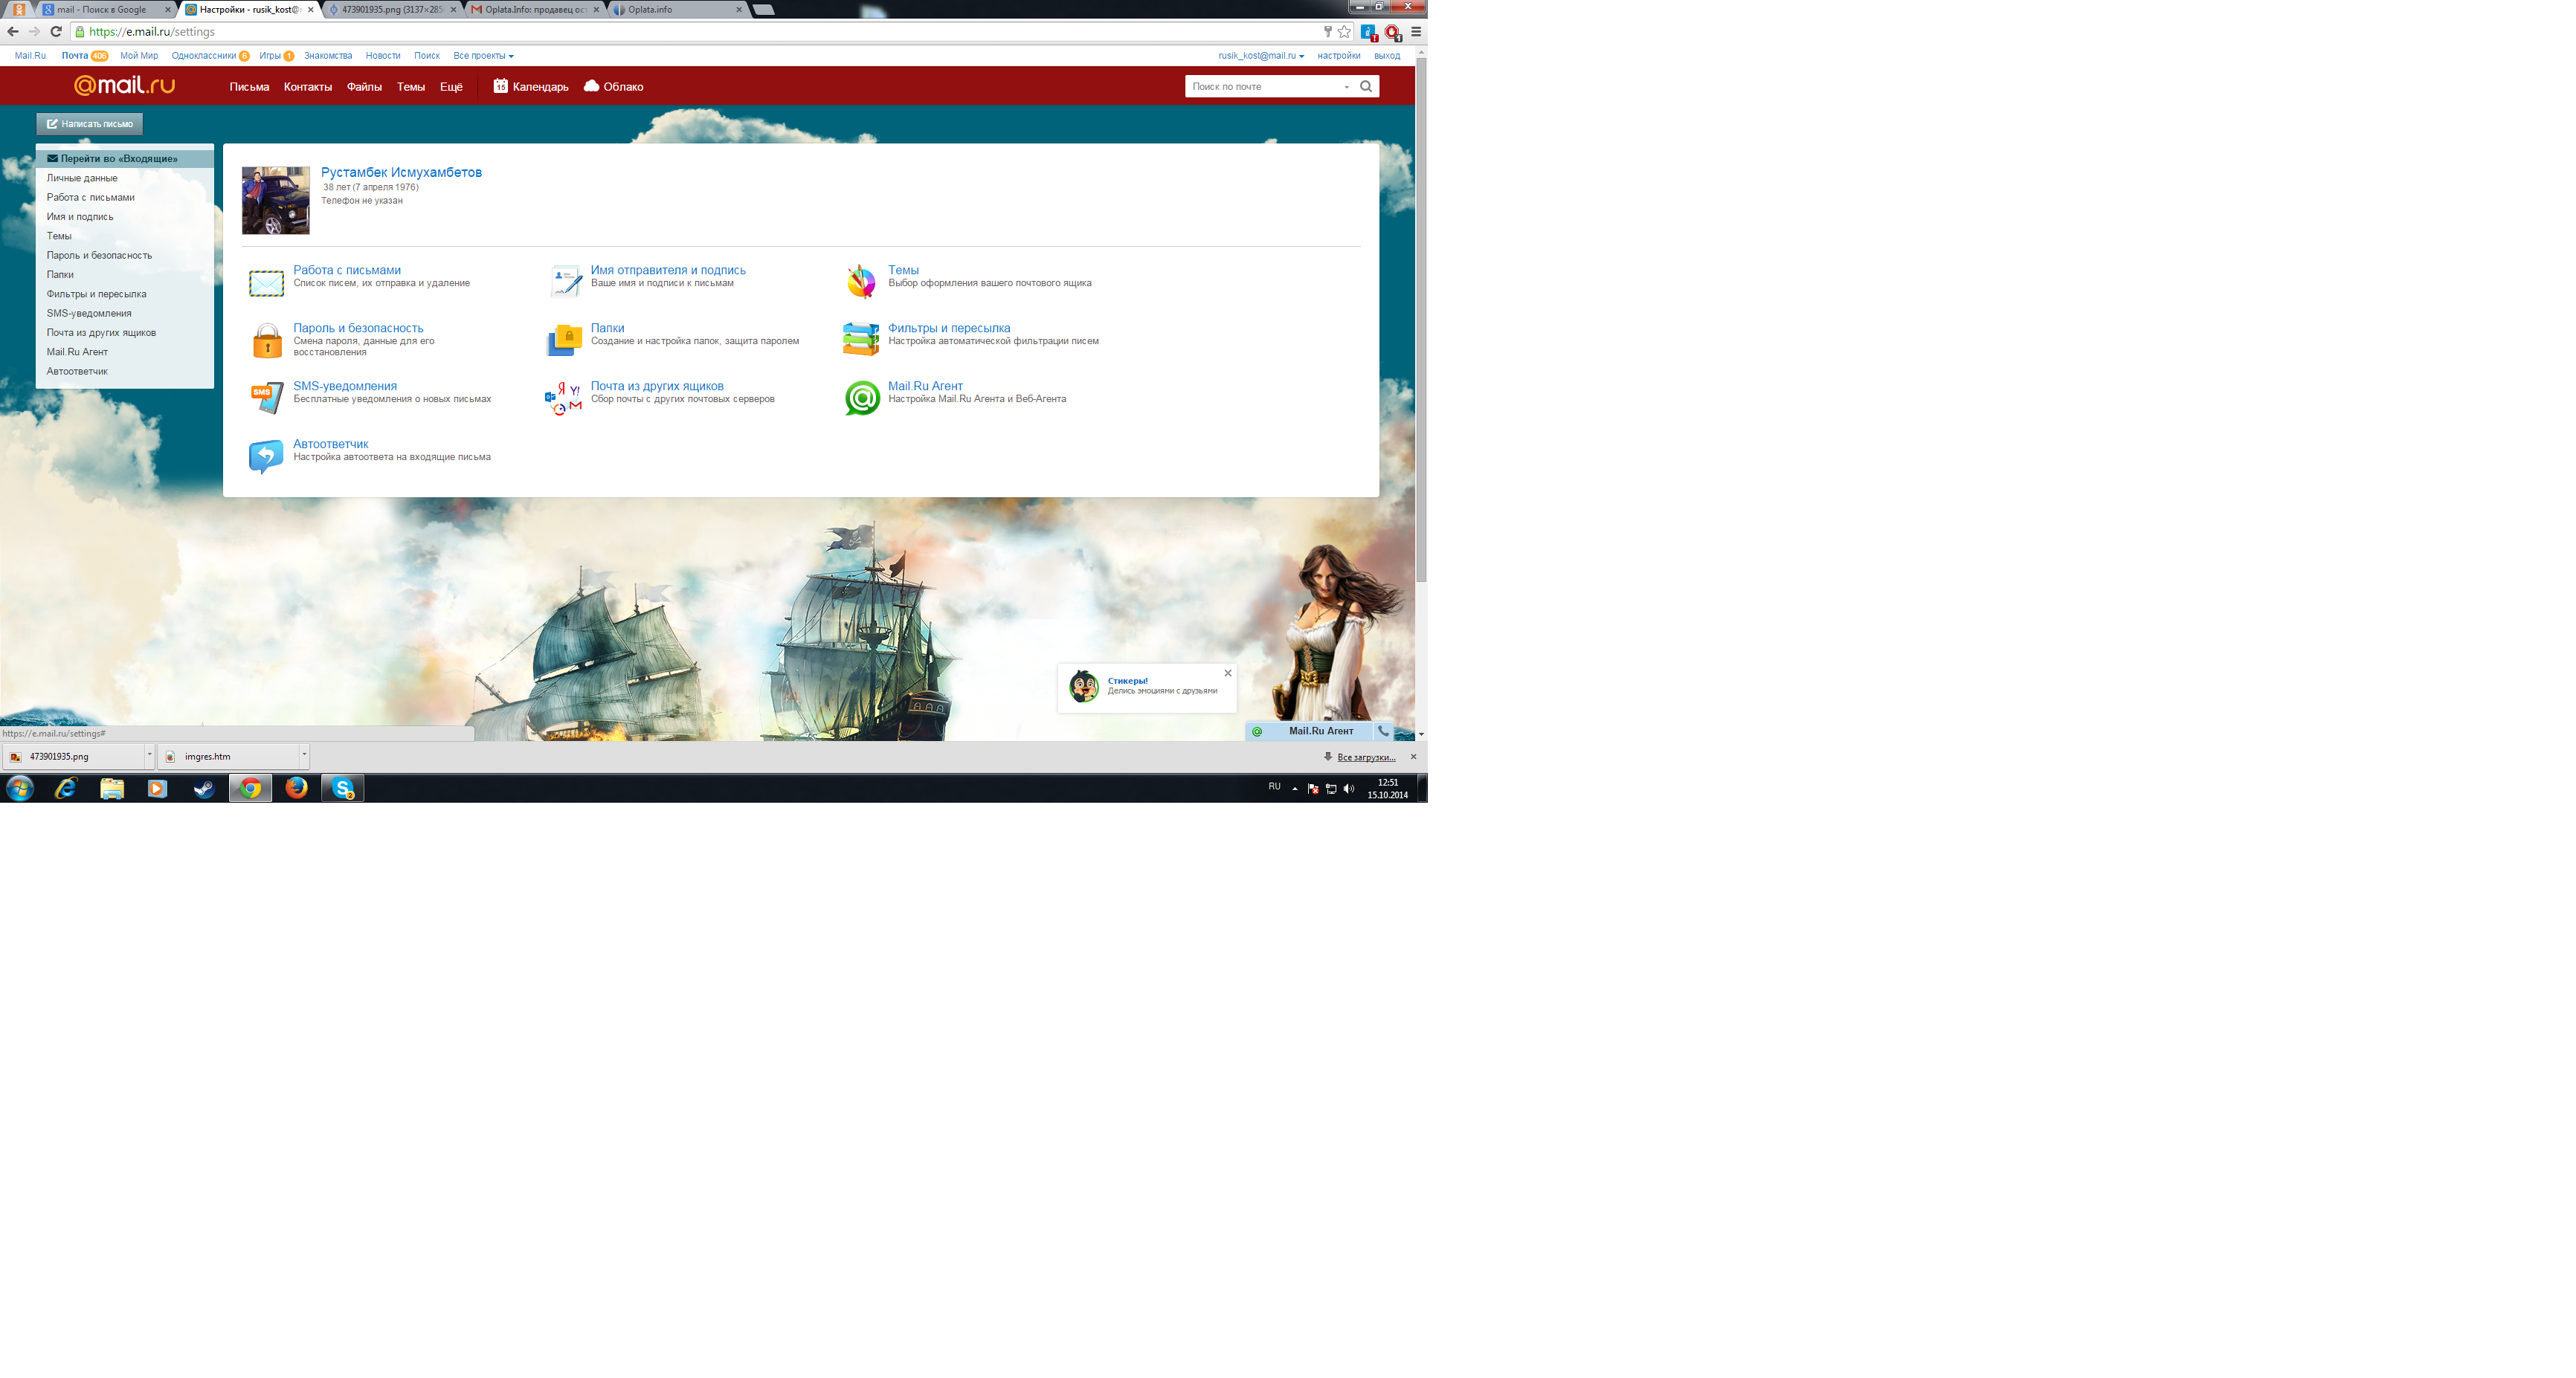The image size is (2576, 1378).
Task: Open the green Mail.Ru Агент @ icon
Action: pos(862,398)
